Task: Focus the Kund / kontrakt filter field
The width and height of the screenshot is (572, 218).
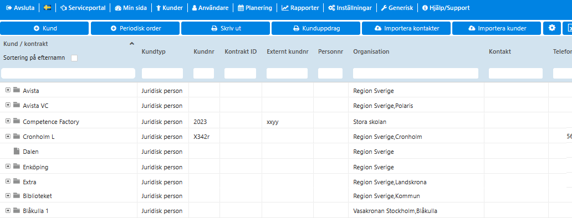Action: tap(68, 73)
